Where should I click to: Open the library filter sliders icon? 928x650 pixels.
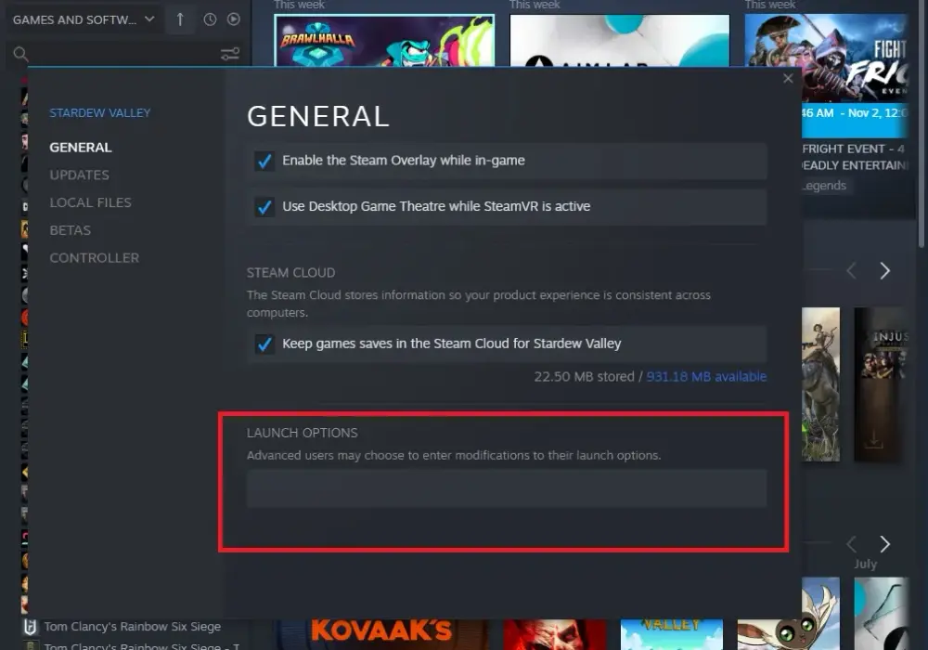point(230,54)
